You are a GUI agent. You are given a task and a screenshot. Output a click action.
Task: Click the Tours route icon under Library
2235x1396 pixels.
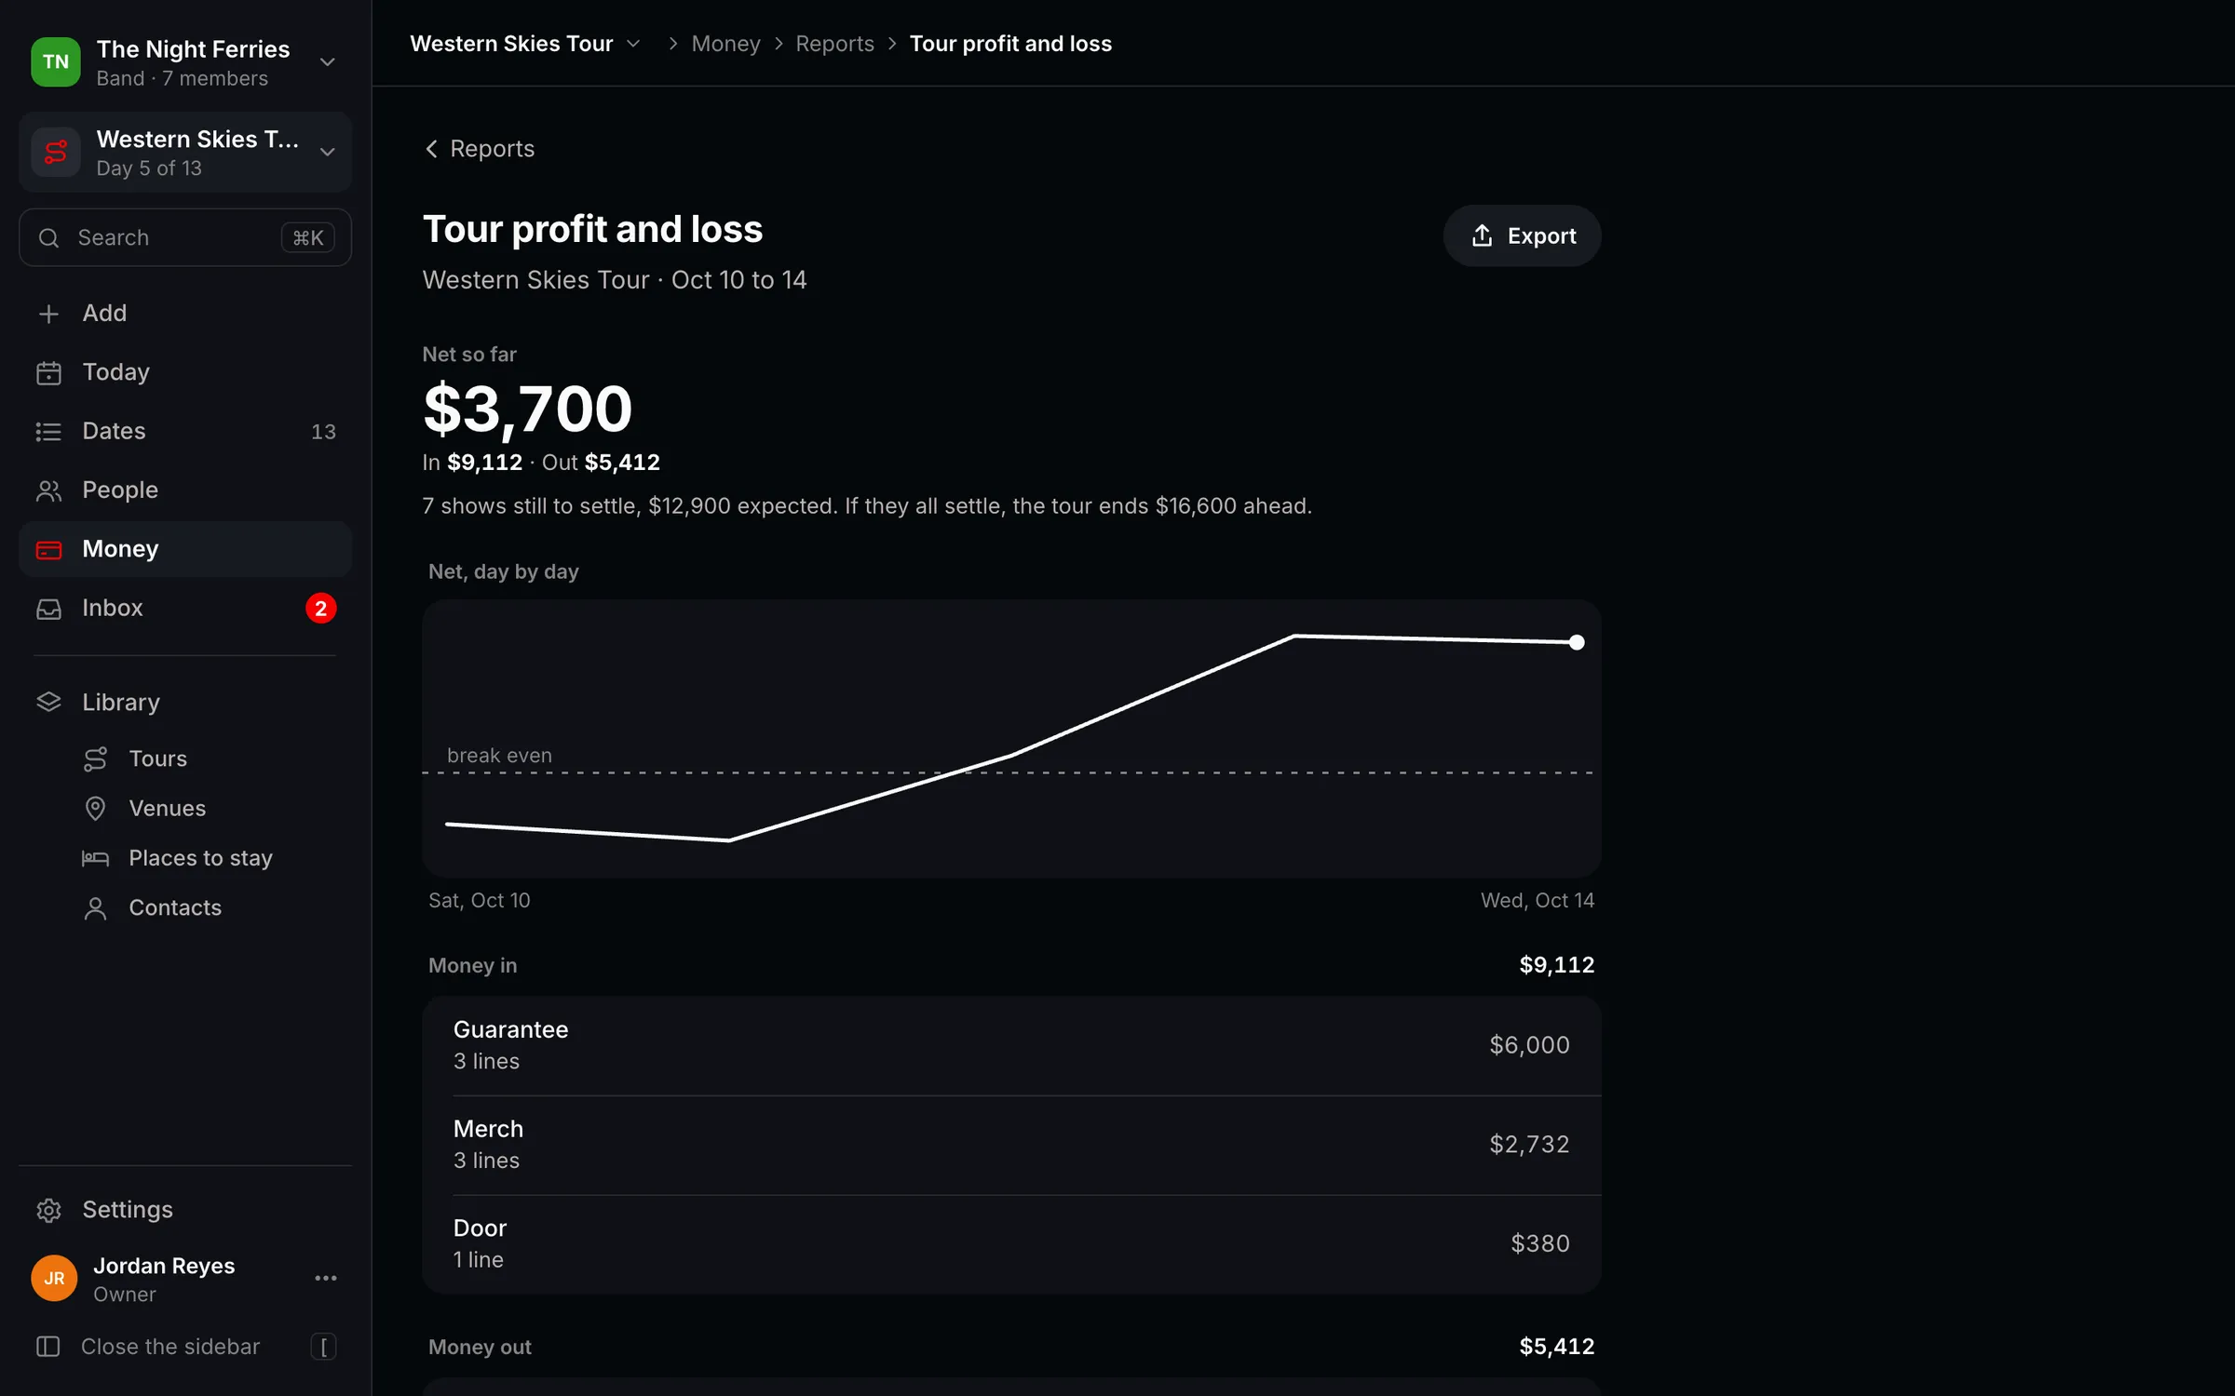pyautogui.click(x=95, y=759)
